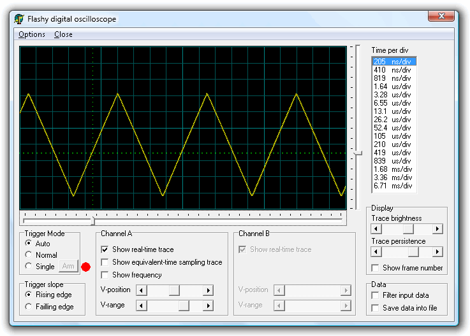Select 210 us/div time base
This screenshot has height=336, width=470.
click(x=394, y=144)
